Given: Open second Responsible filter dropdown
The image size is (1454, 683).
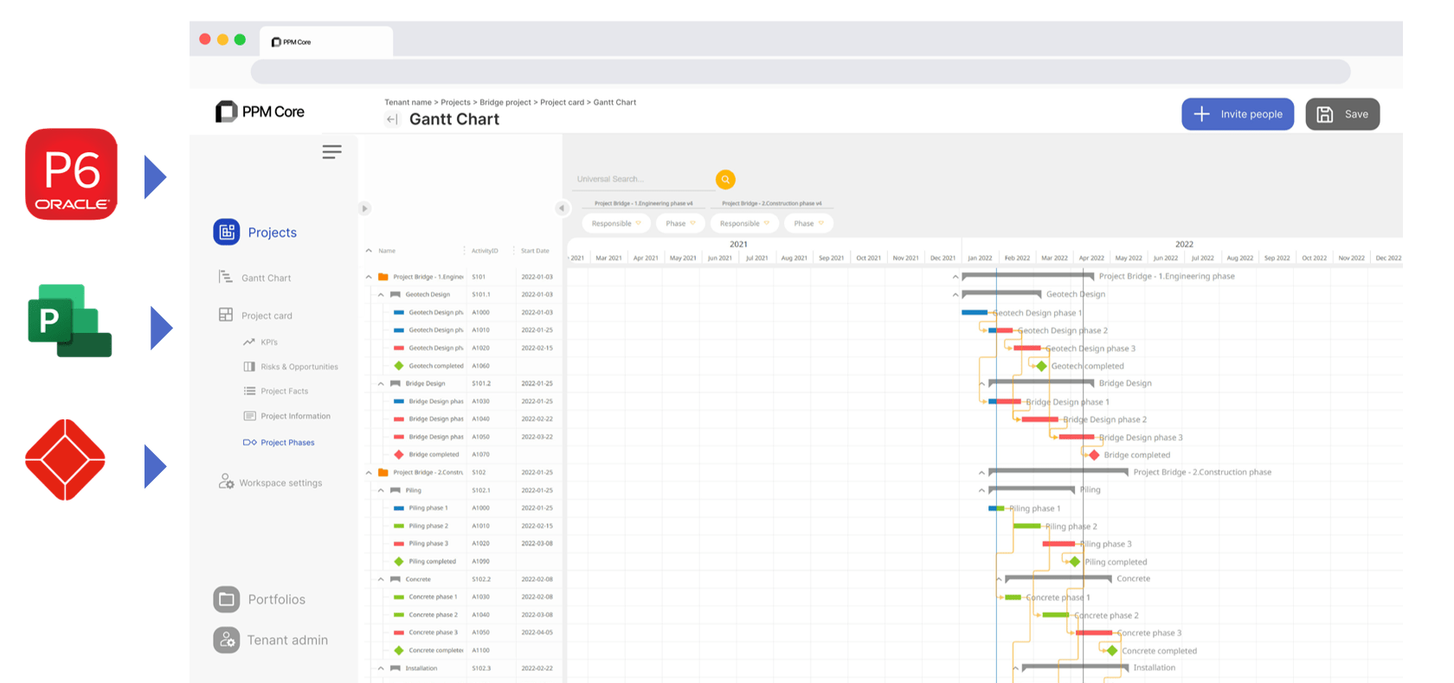Looking at the screenshot, I should tap(744, 223).
